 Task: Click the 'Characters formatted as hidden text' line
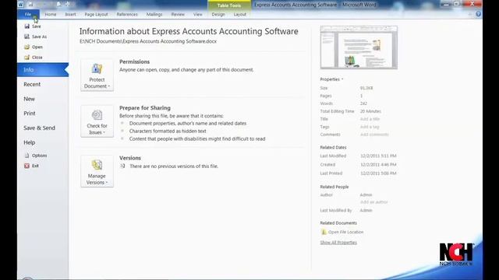pos(168,131)
